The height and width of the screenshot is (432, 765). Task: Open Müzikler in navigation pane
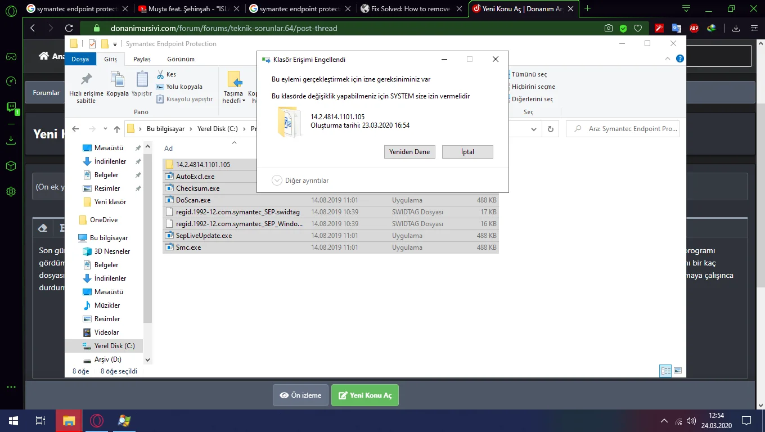tap(107, 305)
